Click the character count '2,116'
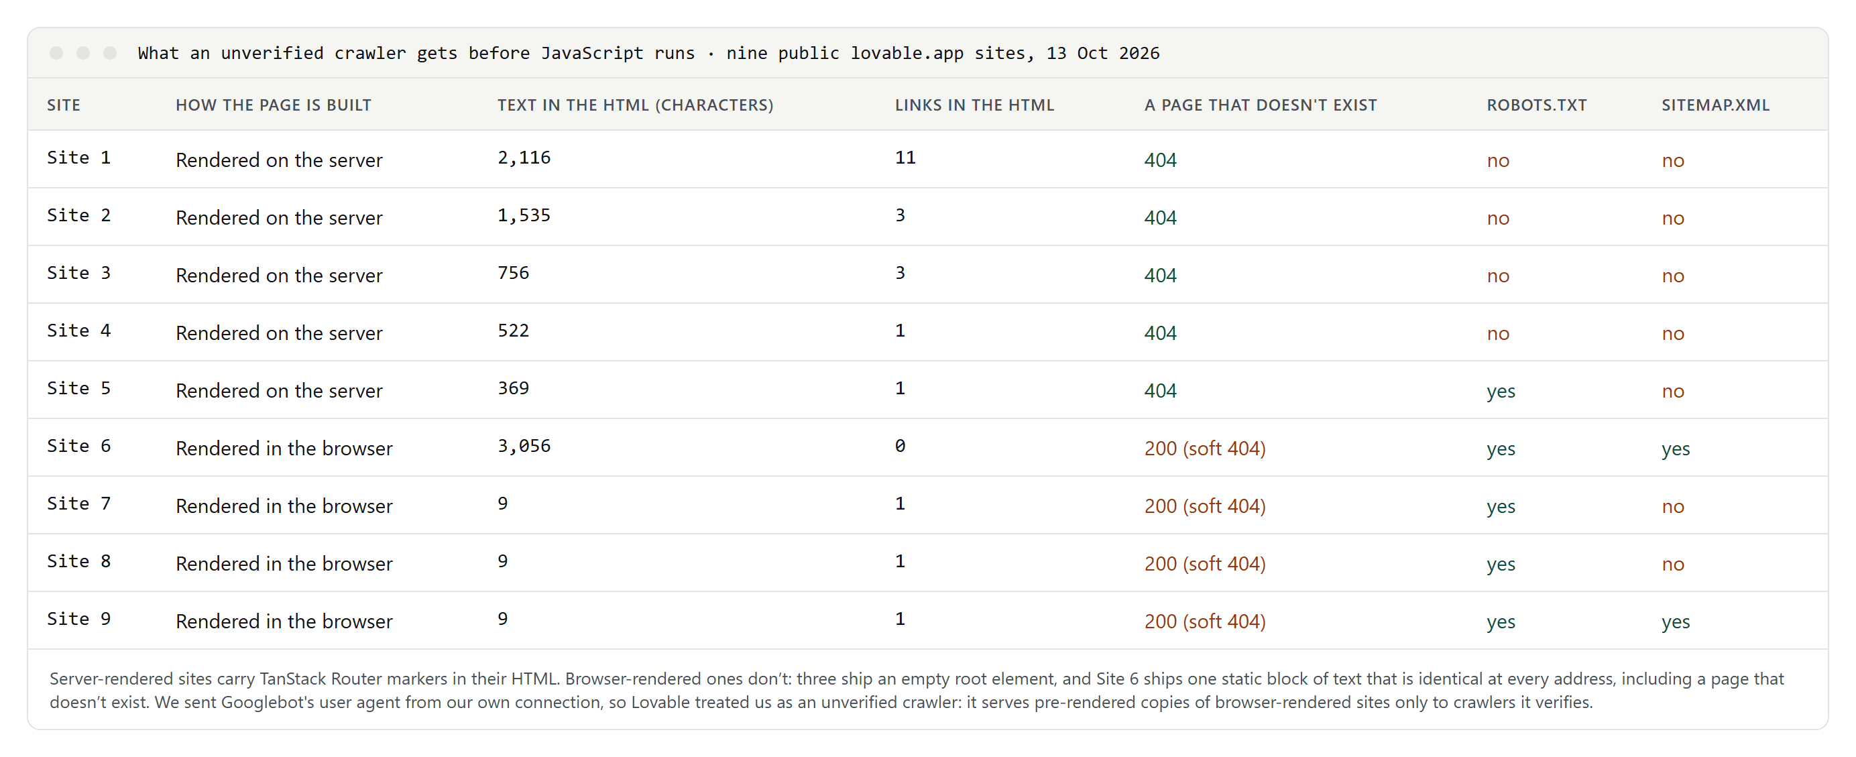 coord(524,158)
